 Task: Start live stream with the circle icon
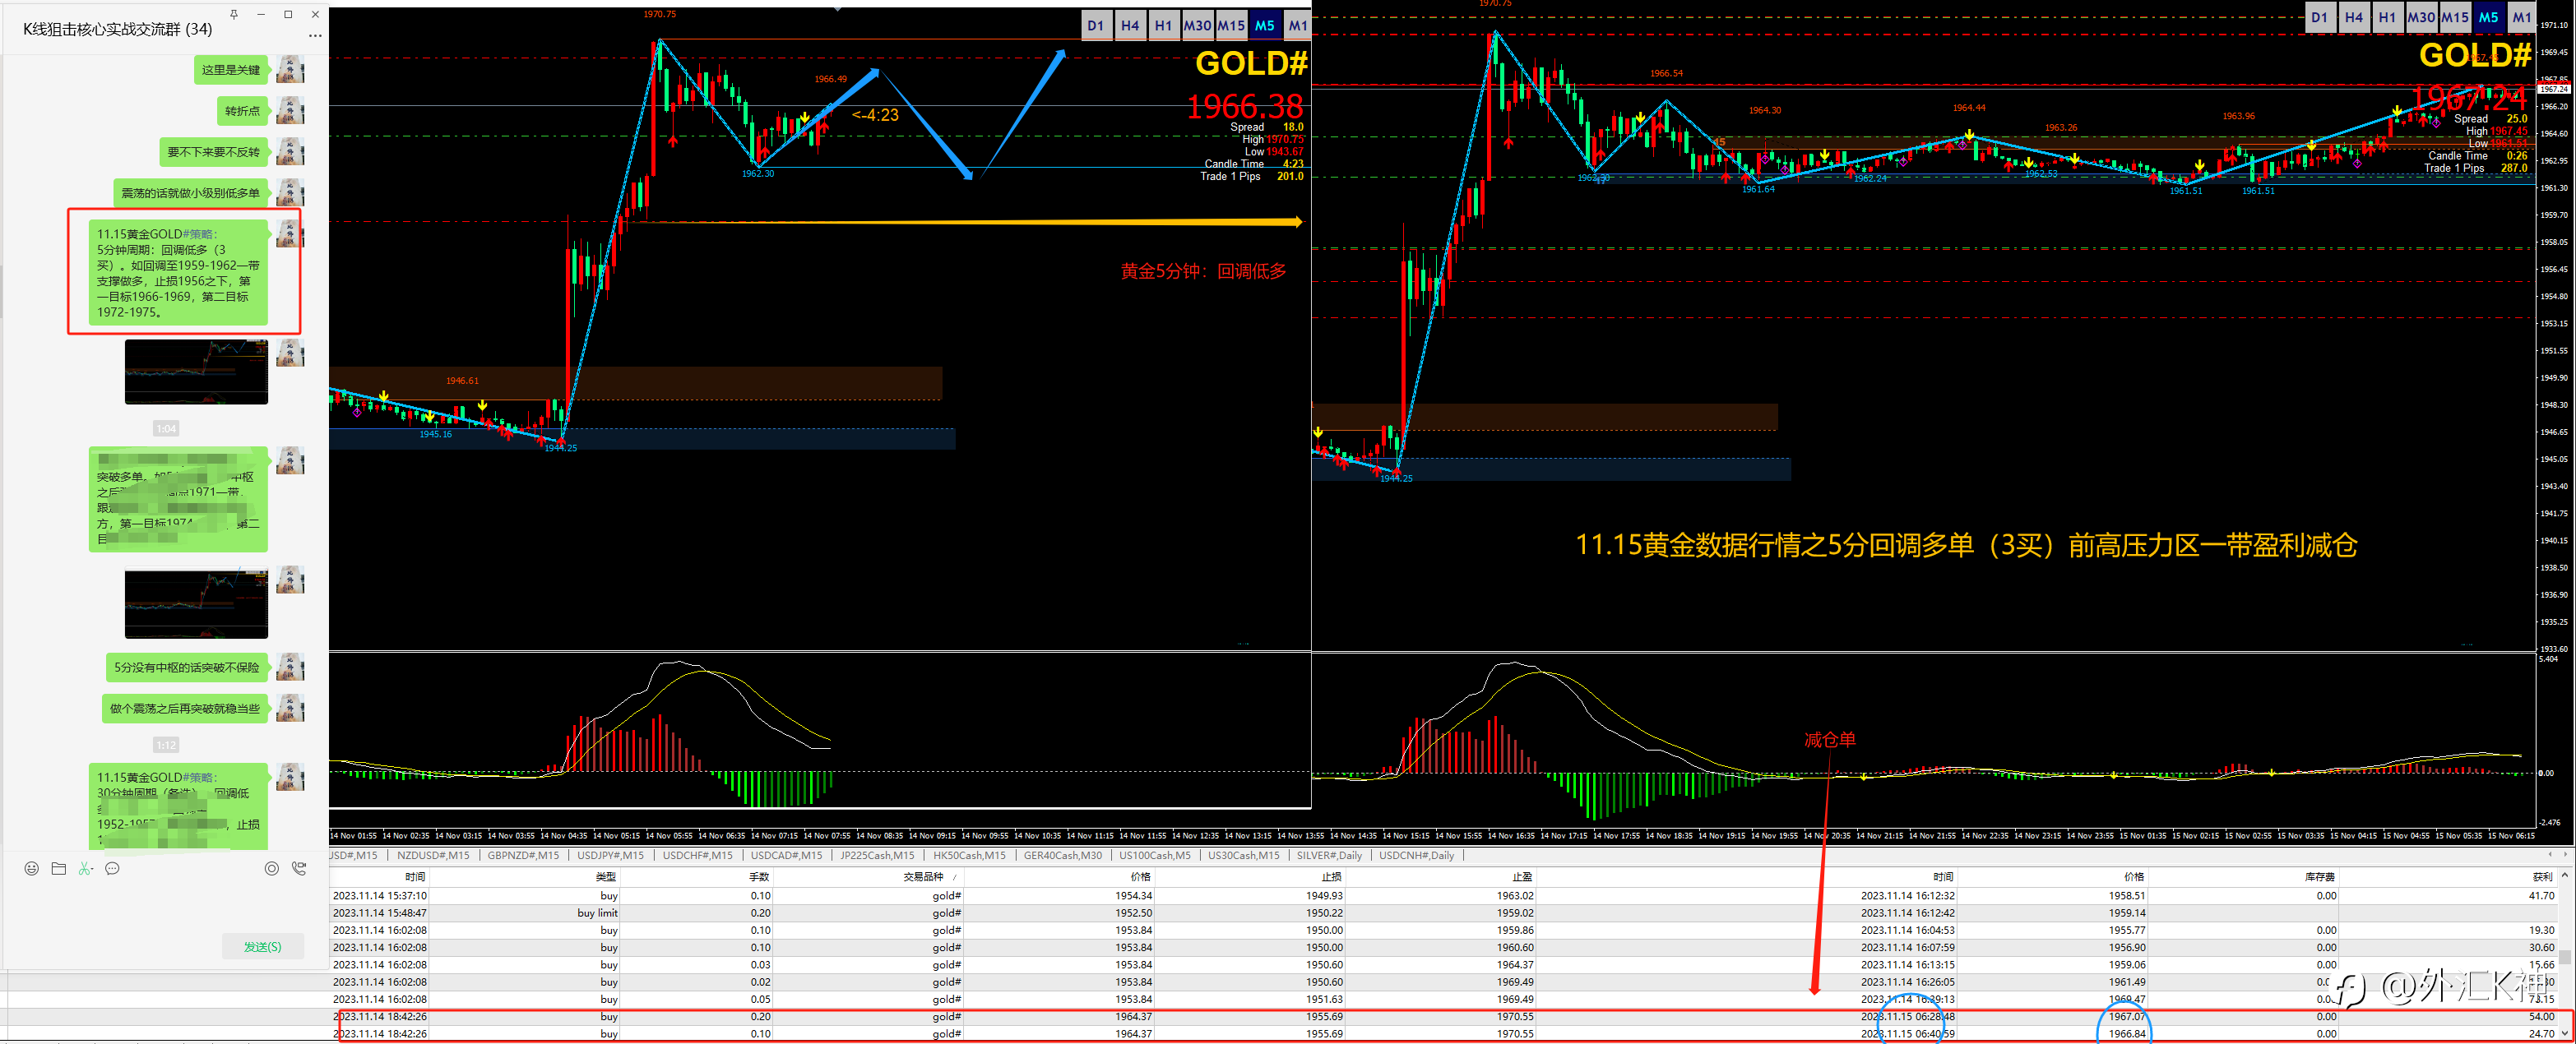click(x=272, y=868)
